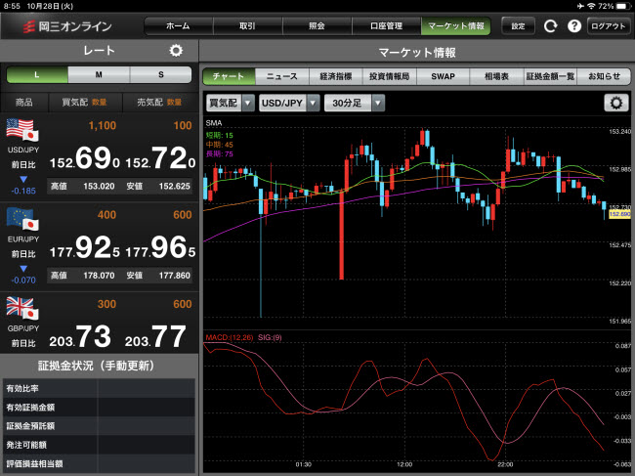Tap EUR/JPY ask price 177.965

tap(160, 248)
